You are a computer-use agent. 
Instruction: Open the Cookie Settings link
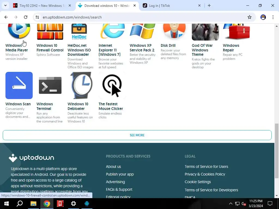pyautogui.click(x=198, y=182)
